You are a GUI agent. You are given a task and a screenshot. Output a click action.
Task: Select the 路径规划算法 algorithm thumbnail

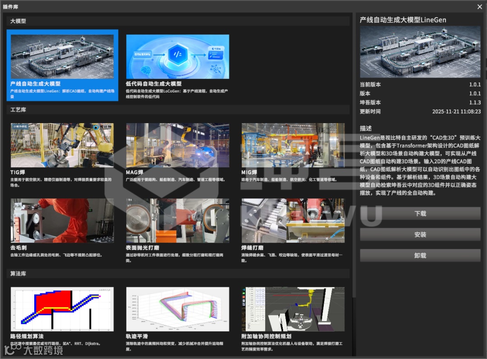point(62,309)
